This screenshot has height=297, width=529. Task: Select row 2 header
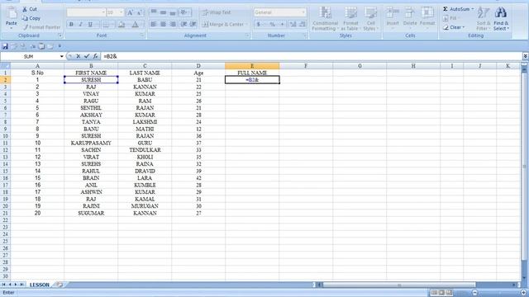pyautogui.click(x=5, y=80)
